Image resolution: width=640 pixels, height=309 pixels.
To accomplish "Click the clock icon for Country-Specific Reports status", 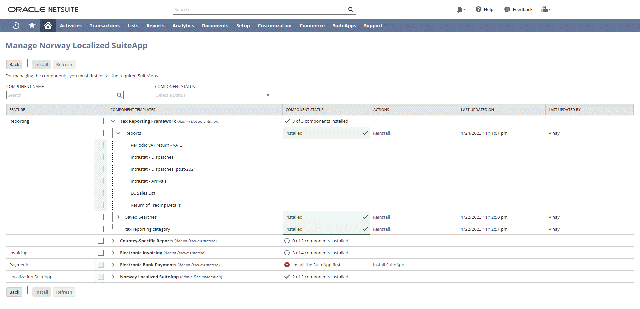I will [x=287, y=241].
